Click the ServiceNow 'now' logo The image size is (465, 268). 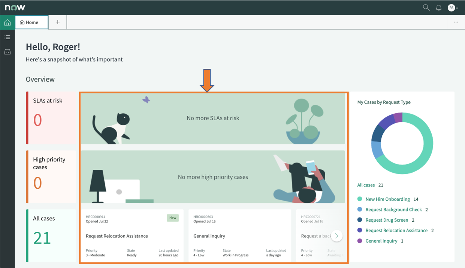(x=15, y=7)
